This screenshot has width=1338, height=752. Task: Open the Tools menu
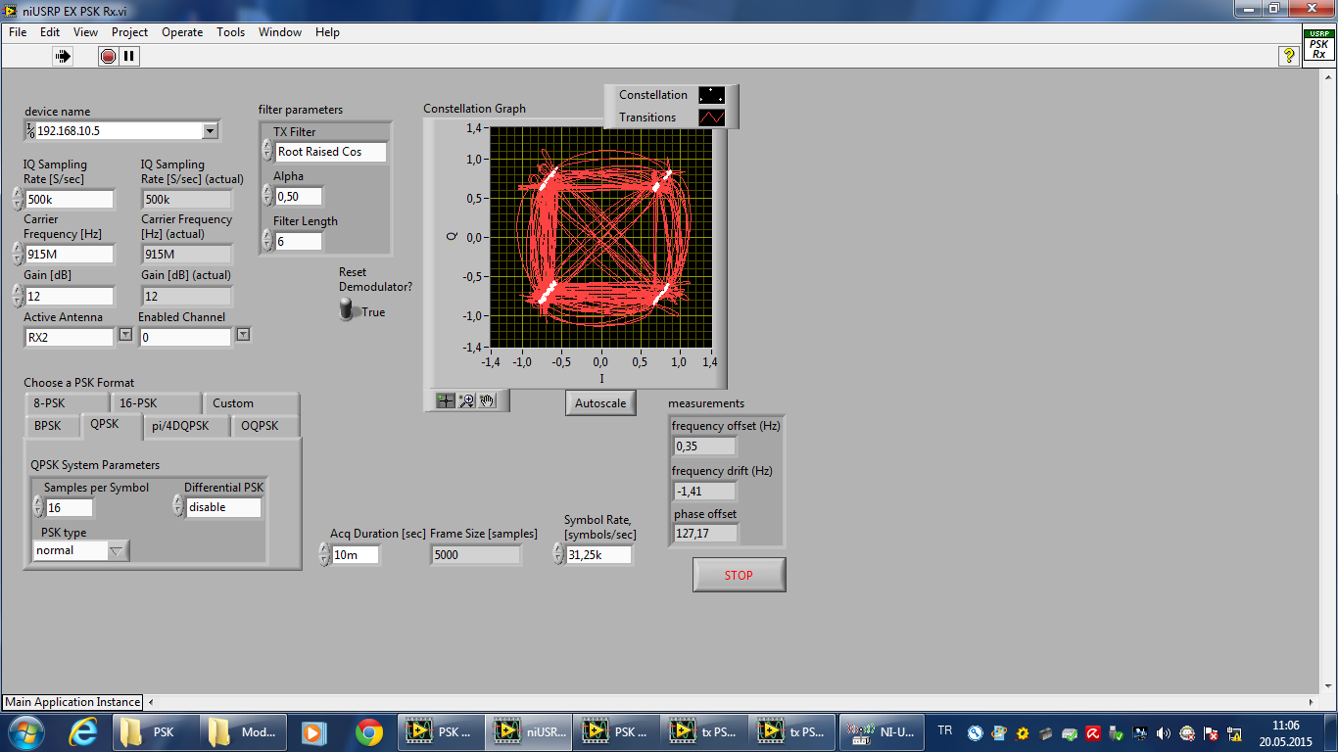(x=231, y=32)
